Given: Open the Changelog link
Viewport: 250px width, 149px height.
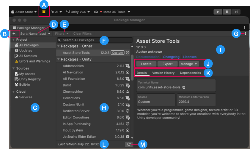Looking at the screenshot, I should pyautogui.click(x=171, y=57).
